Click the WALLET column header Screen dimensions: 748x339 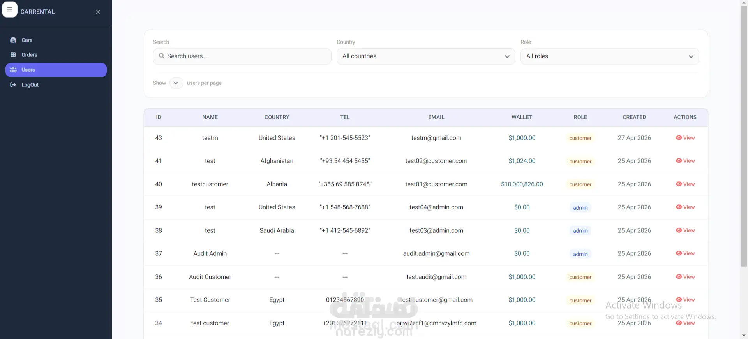(522, 117)
